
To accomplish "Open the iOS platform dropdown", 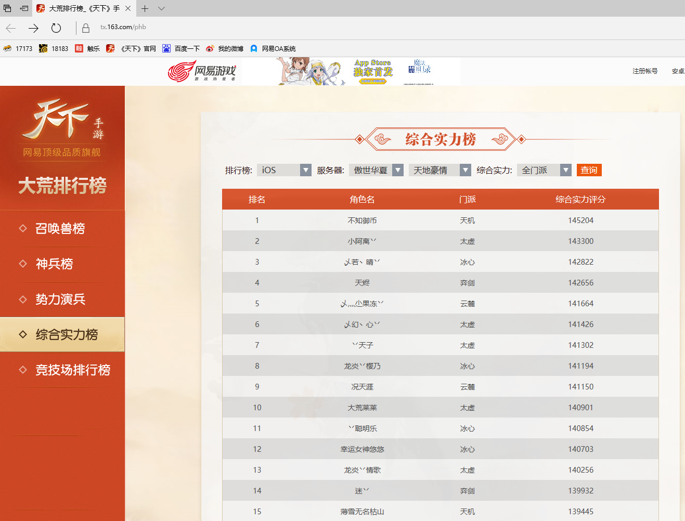I will (284, 170).
